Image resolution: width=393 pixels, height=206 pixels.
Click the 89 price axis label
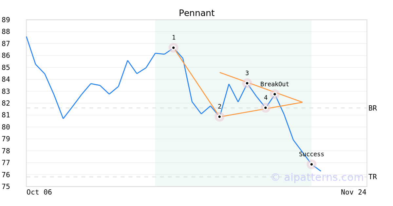tap(6, 20)
